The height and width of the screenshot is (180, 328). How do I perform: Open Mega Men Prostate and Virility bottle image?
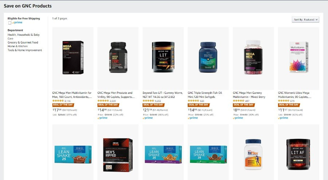pos(118,57)
